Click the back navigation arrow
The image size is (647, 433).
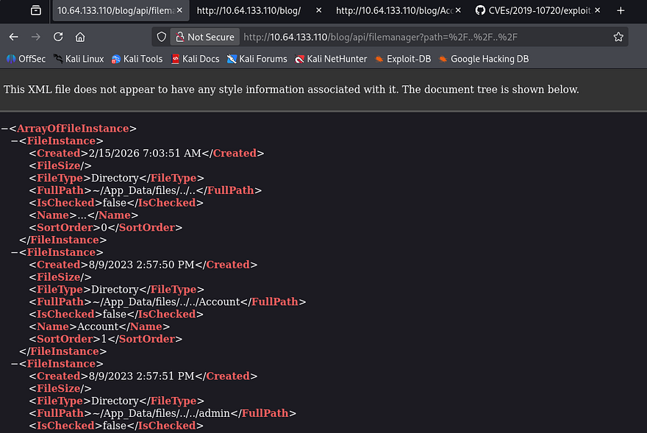14,37
